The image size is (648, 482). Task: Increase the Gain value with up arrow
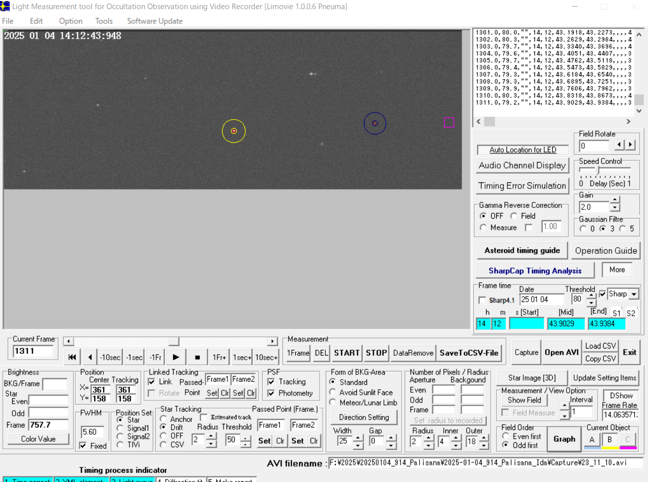coord(615,200)
